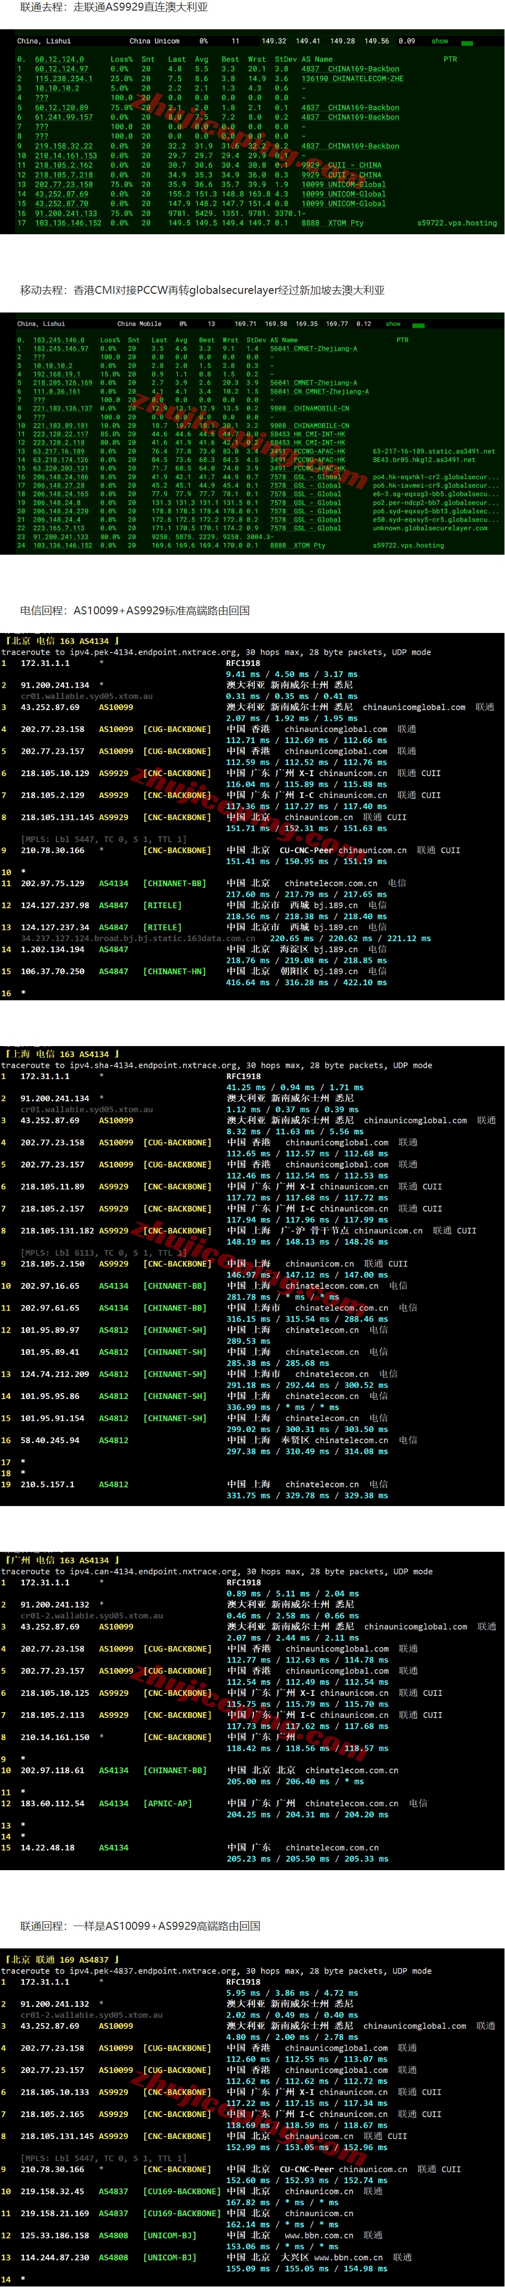Select the heading 联通去程：走联通AS9929直连澳大利亚
Image resolution: width=505 pixels, height=2287 pixels.
coord(113,7)
